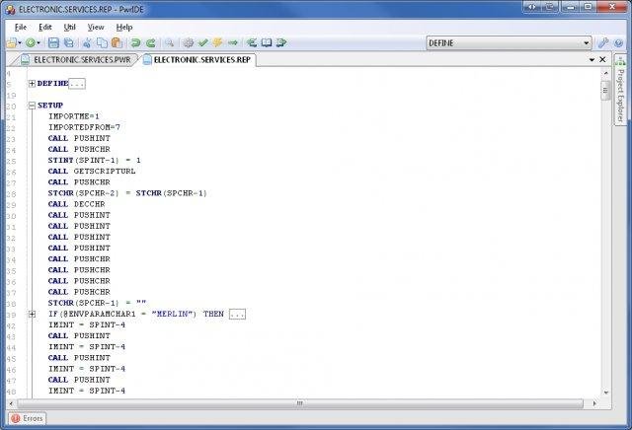Collapse the SETUP block
The height and width of the screenshot is (430, 632).
pos(32,106)
